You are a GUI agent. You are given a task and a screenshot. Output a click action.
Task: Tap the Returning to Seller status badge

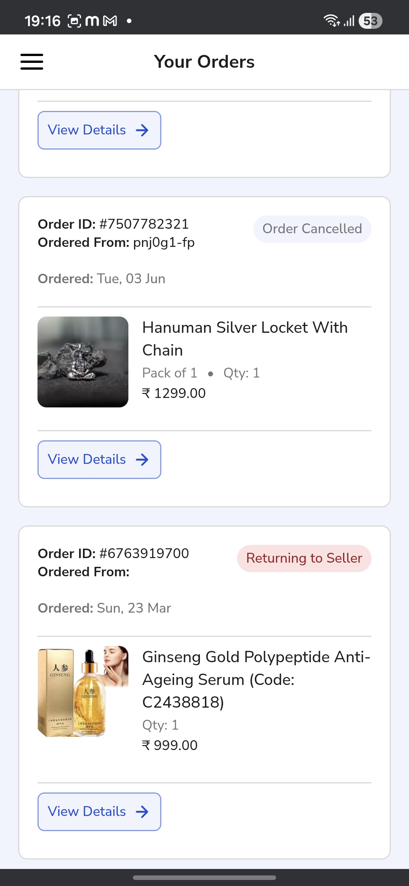(x=304, y=558)
